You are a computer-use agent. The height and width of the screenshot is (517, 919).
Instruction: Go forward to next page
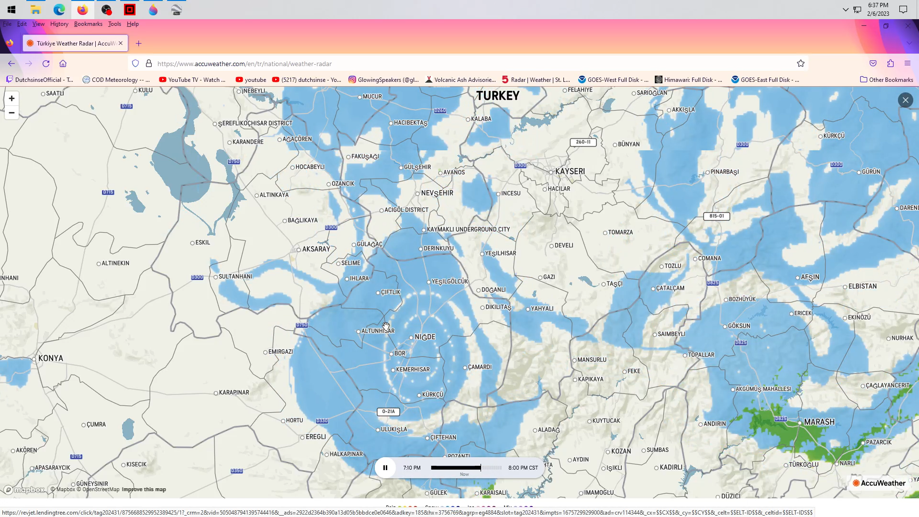click(x=29, y=64)
